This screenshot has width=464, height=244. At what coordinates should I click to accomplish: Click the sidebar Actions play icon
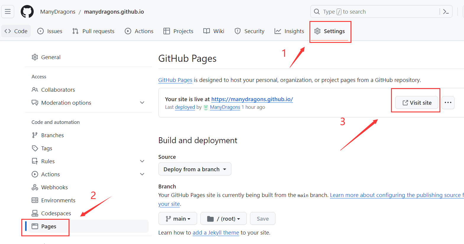pos(35,174)
